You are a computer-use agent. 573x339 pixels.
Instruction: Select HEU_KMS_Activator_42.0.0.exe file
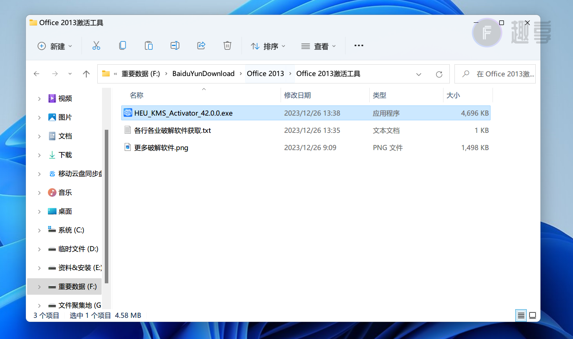point(306,113)
